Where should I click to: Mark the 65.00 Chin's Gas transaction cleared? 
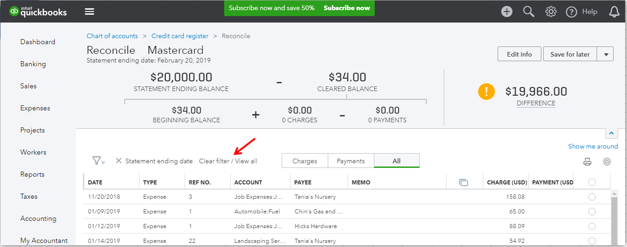[x=592, y=212]
